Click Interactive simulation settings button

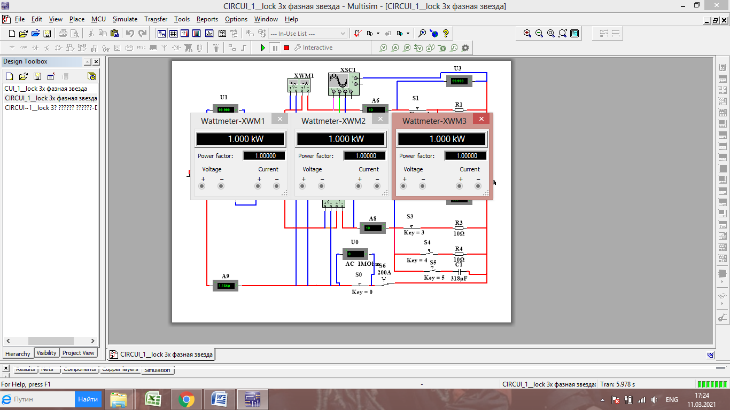click(314, 48)
